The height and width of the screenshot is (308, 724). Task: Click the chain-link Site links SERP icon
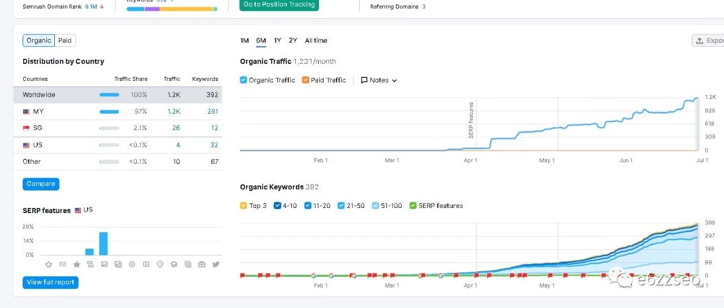pos(62,264)
